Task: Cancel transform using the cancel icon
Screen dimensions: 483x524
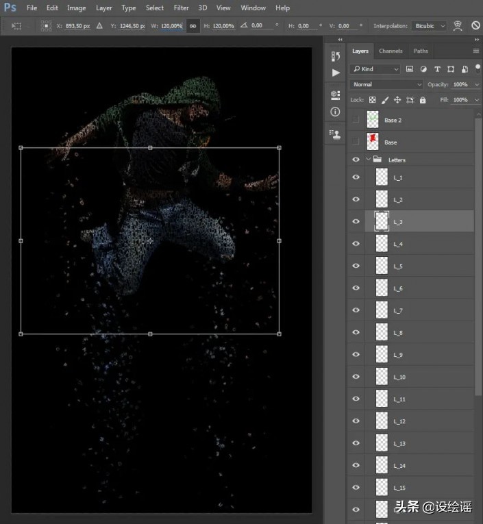Action: pos(475,26)
